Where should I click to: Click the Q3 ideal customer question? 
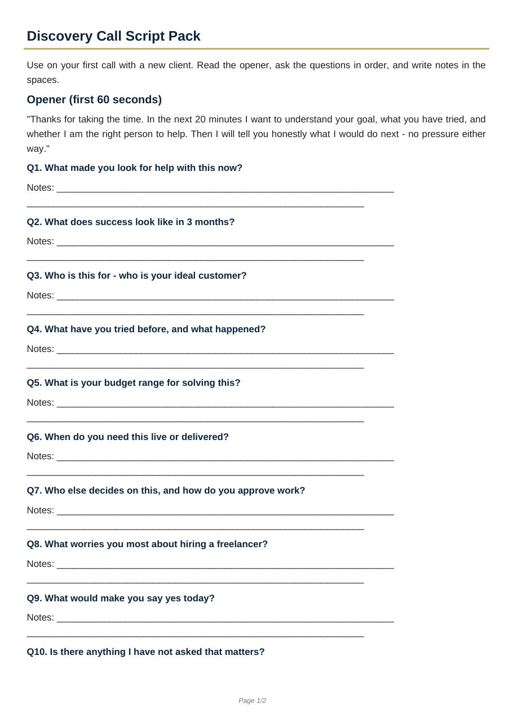(x=136, y=275)
